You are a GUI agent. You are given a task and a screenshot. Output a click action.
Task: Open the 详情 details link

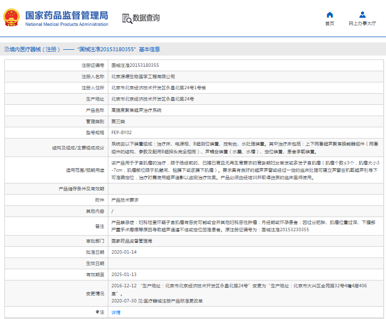(116, 312)
